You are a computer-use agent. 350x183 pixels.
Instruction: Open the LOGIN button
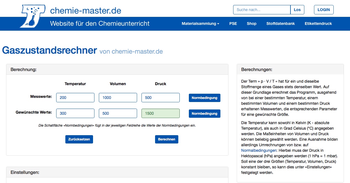[x=324, y=10]
